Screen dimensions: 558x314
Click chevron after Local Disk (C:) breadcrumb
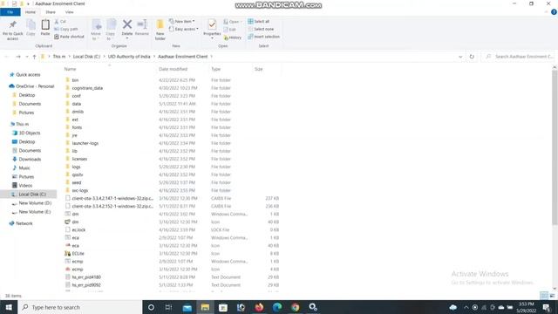click(x=105, y=57)
